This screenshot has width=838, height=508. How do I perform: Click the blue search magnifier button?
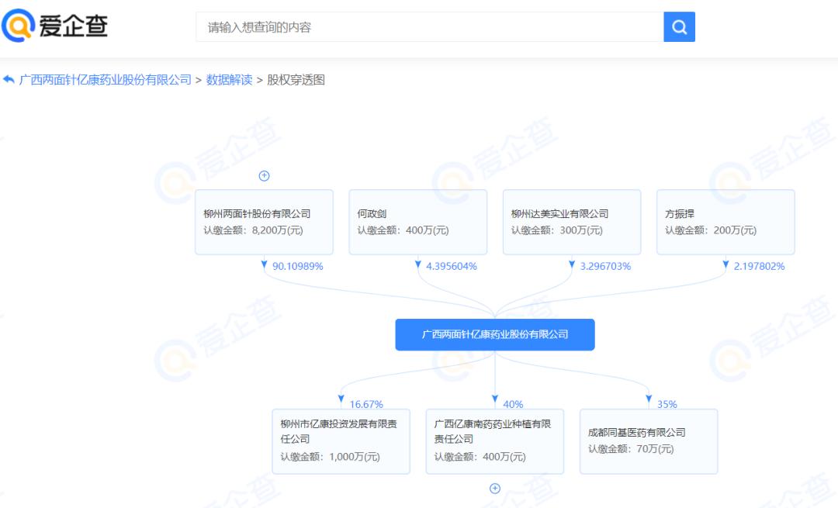(679, 26)
